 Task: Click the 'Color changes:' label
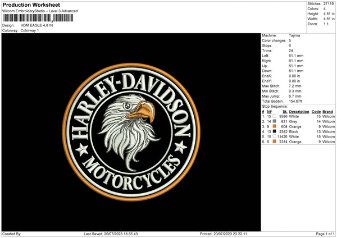(x=274, y=40)
